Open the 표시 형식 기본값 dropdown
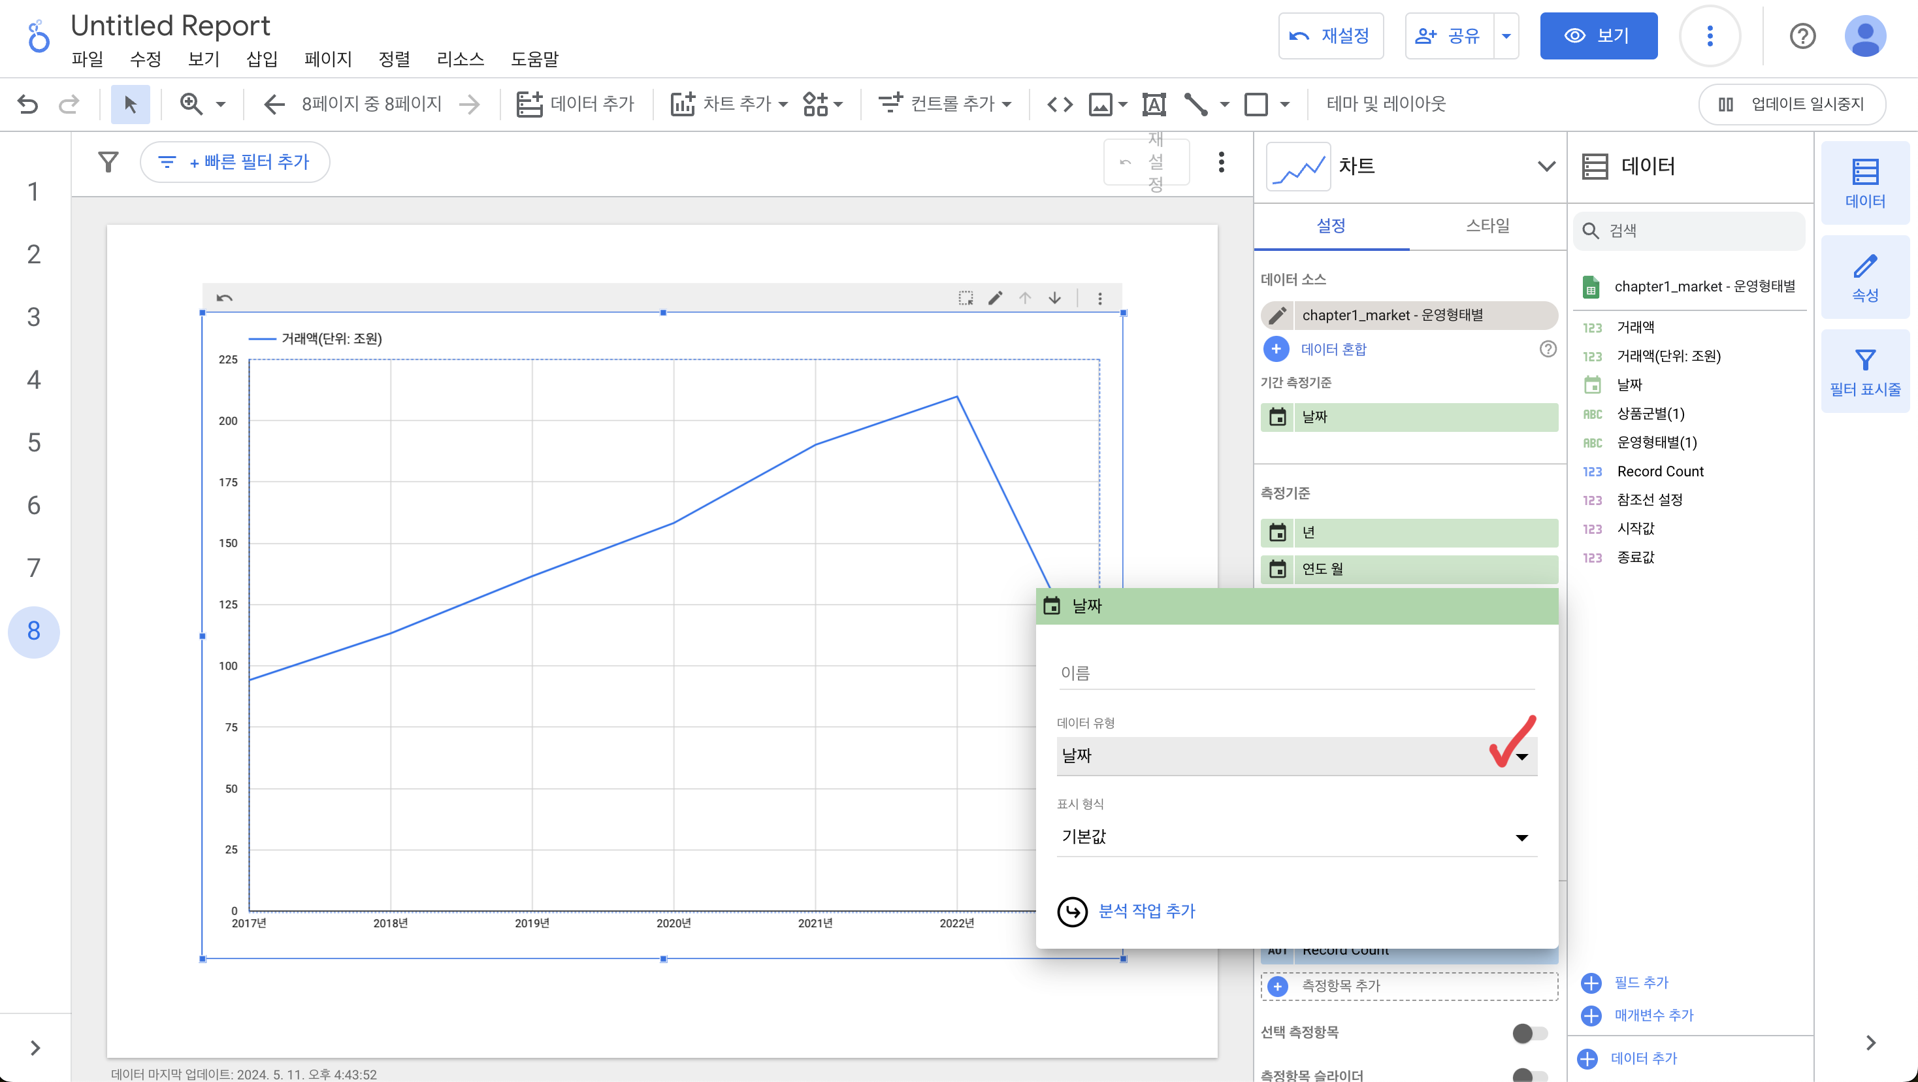 [x=1295, y=837]
